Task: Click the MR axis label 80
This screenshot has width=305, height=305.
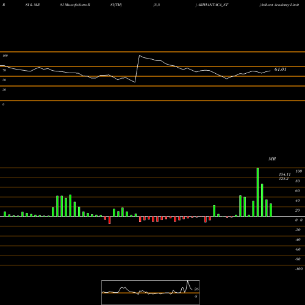Action: point(298,181)
